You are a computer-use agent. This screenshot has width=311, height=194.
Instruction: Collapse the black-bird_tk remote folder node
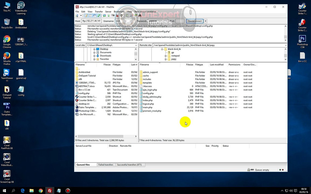pos(162,49)
